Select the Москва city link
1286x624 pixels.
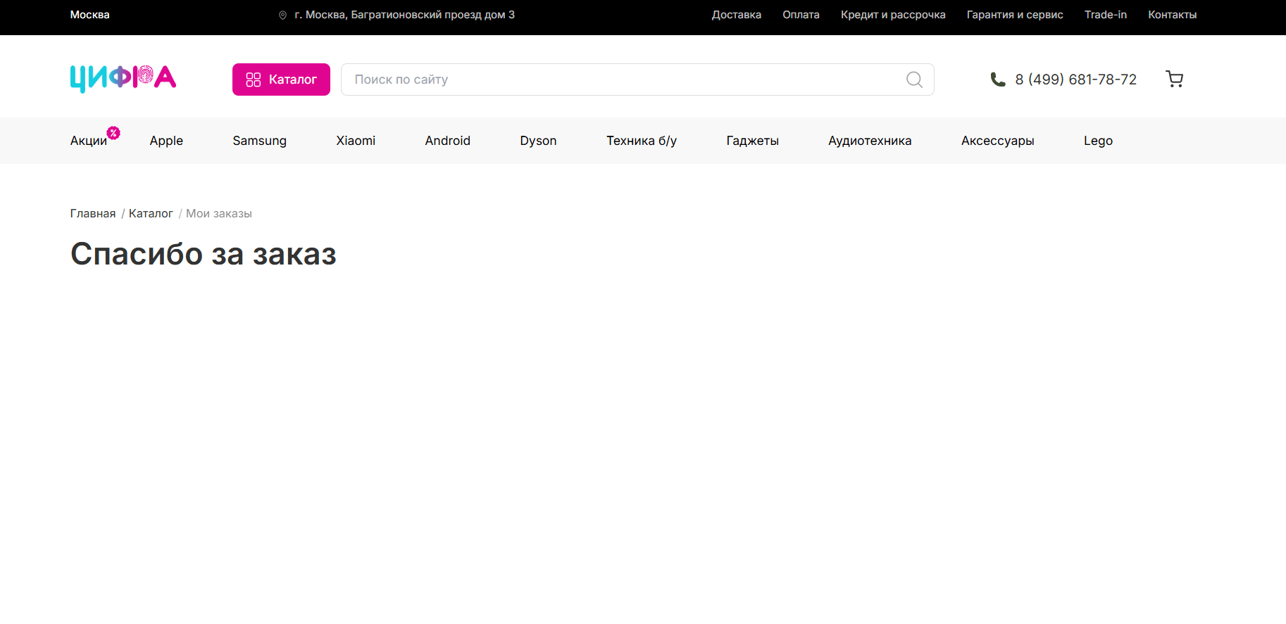(89, 15)
